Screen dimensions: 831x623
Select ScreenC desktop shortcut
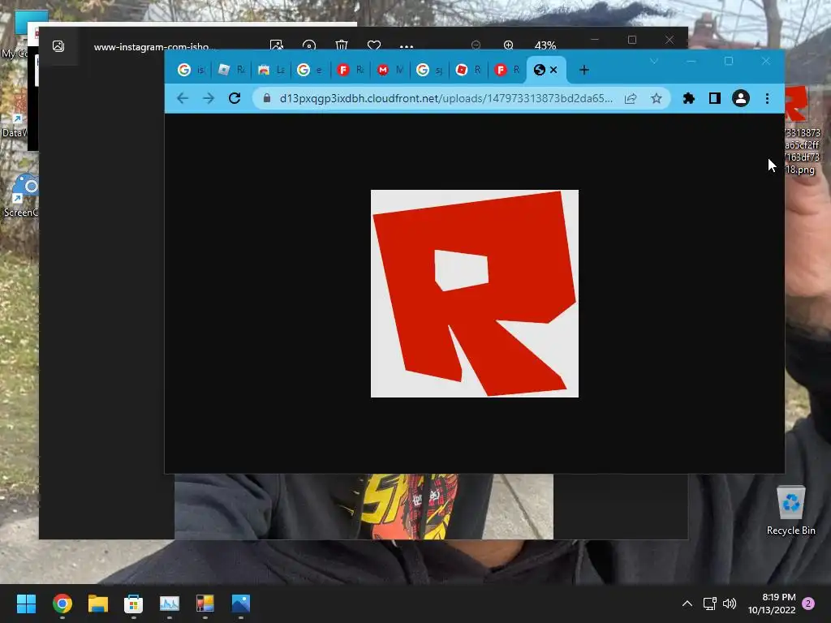coord(20,195)
